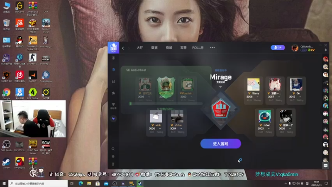
Task: Go back with the left arrow
Action: pyautogui.click(x=123, y=48)
